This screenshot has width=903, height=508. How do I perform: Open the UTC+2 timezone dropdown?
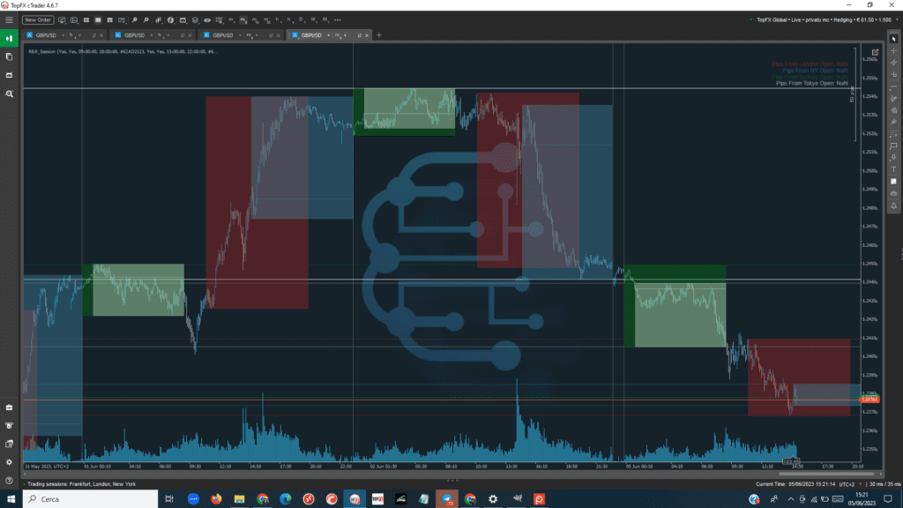tap(850, 484)
